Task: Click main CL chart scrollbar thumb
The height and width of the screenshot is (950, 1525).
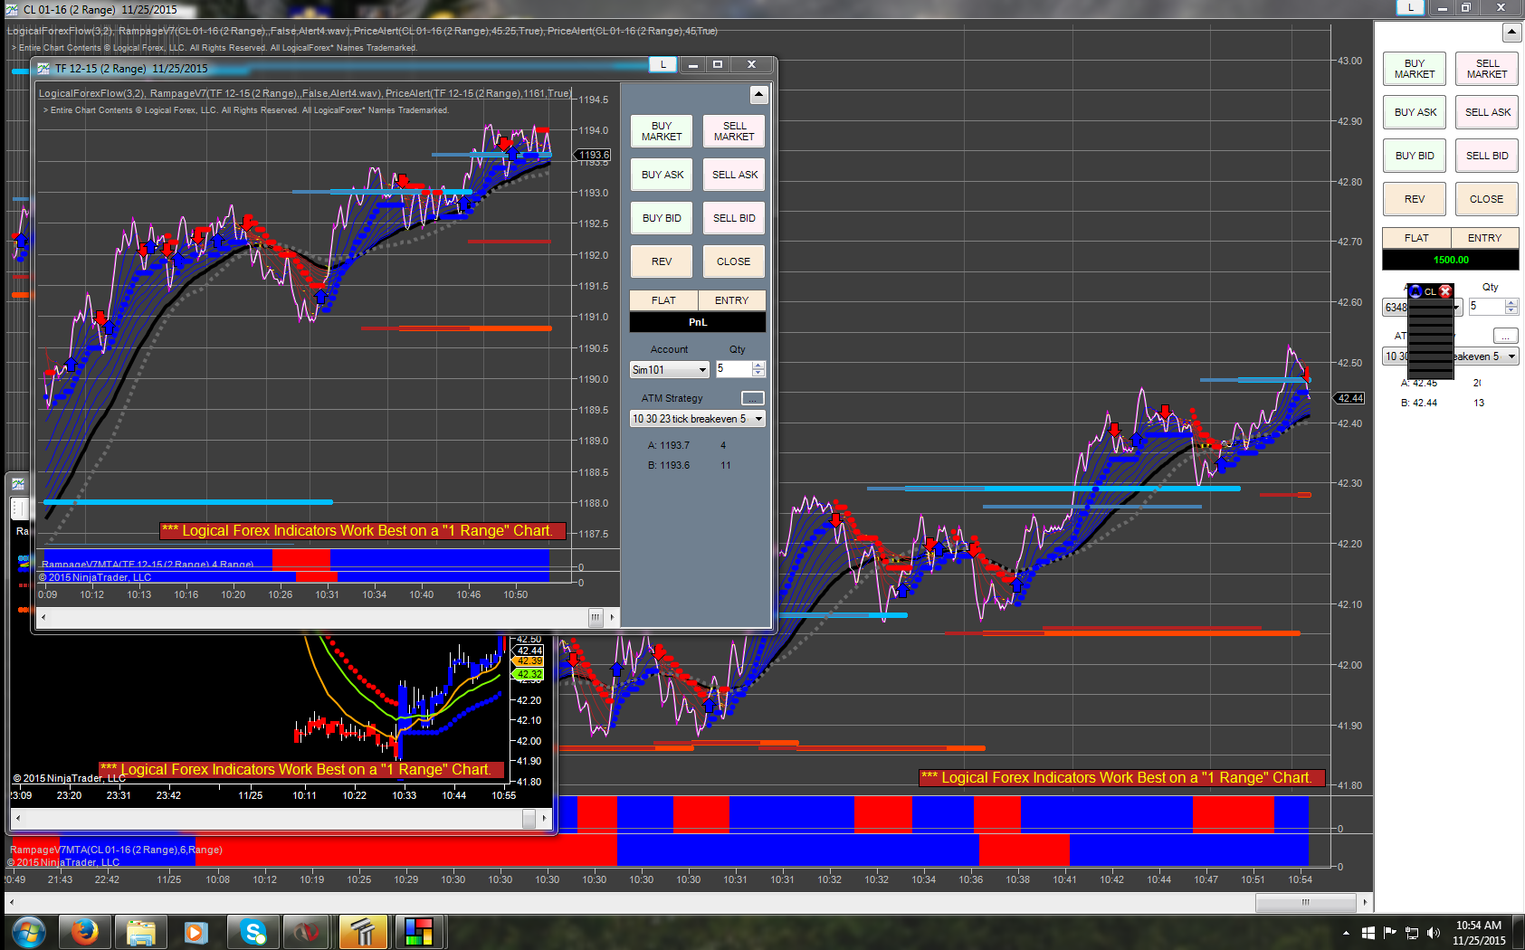Action: [1306, 902]
